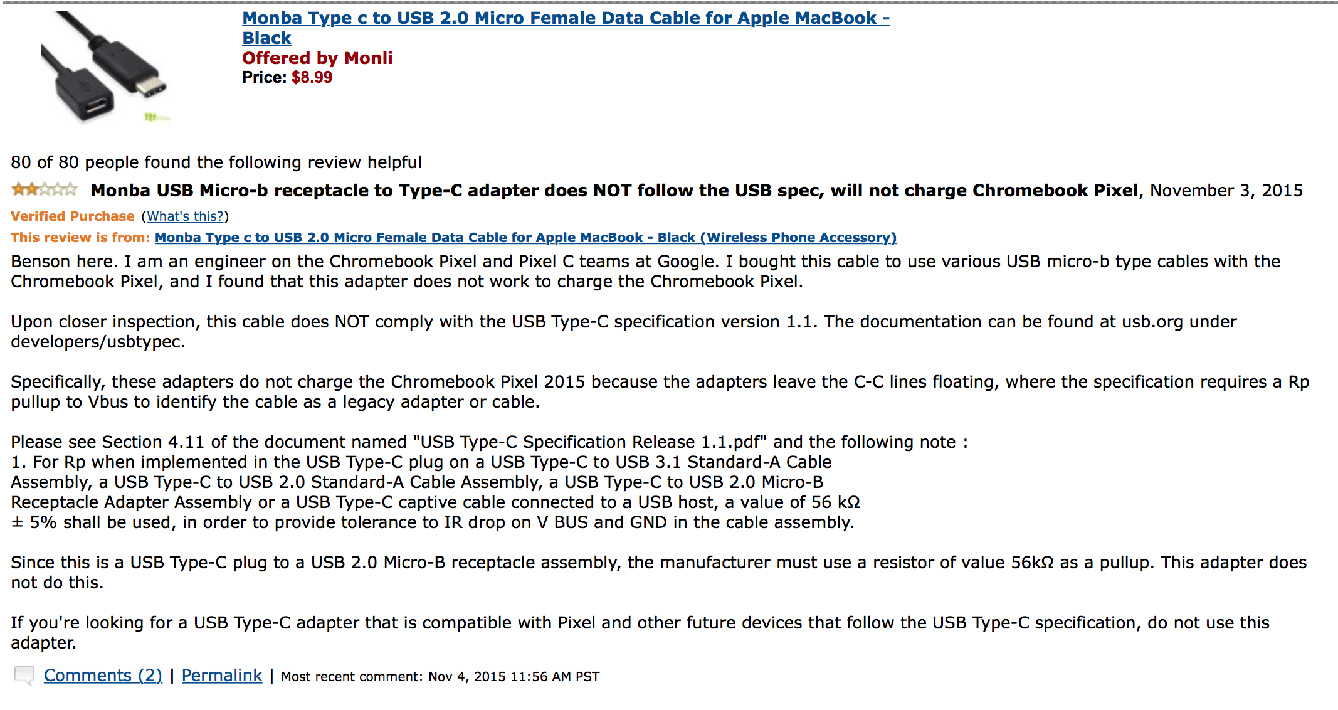Click the paragraph starting 'Upon closer inspection'
This screenshot has height=710, width=1338.
(624, 332)
